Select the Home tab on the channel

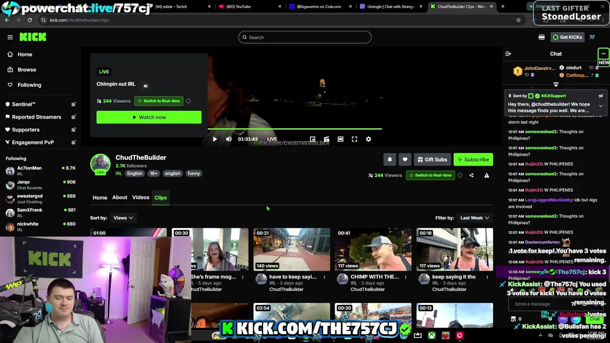[x=100, y=197]
